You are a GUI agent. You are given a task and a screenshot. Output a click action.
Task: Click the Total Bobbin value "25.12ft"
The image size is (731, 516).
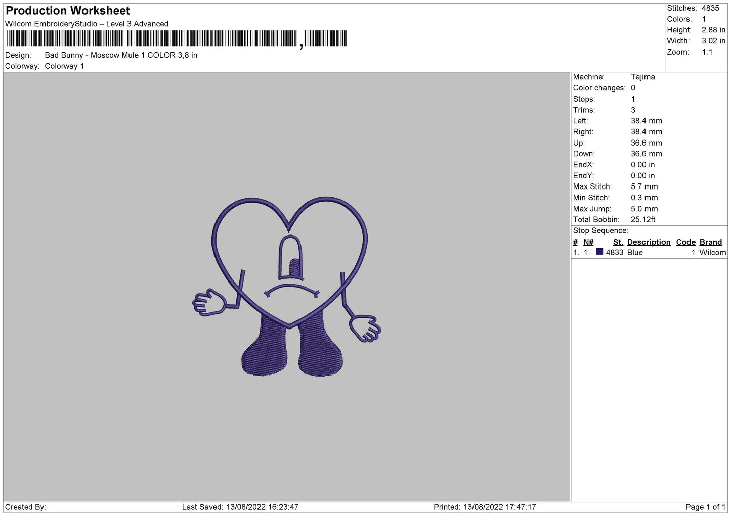643,220
